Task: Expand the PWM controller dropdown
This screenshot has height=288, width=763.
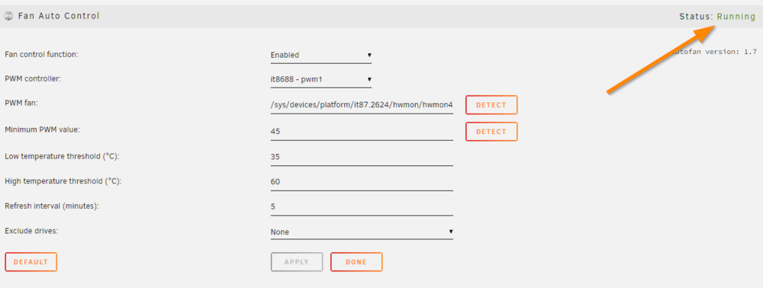Action: (321, 79)
